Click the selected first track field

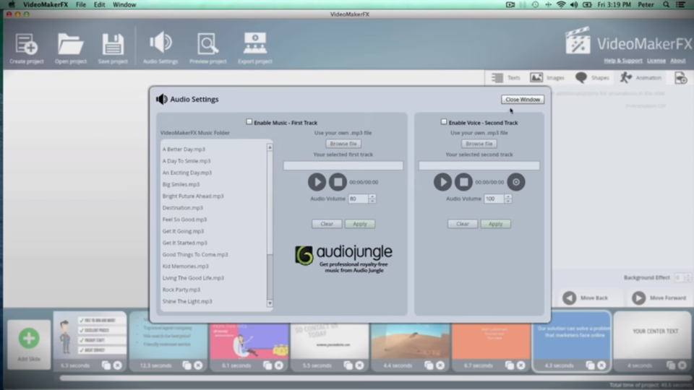343,165
